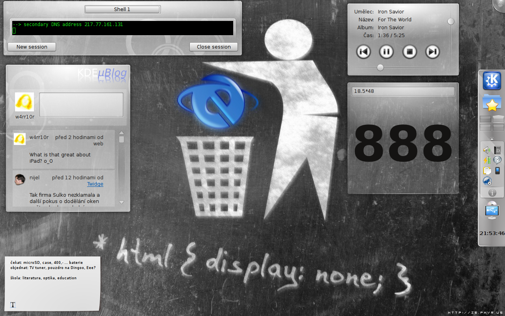Click the panel clock showing 21:53:46
Screen dimensions: 505x316
click(492, 233)
